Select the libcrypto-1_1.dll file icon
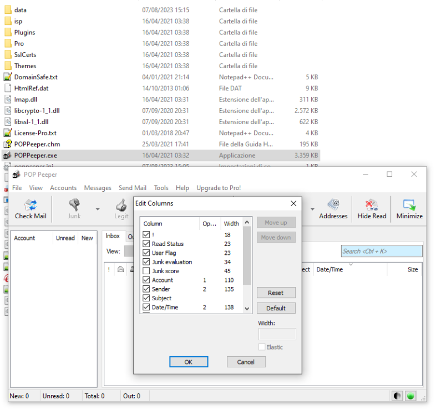Image resolution: width=436 pixels, height=410 pixels. tap(8, 111)
